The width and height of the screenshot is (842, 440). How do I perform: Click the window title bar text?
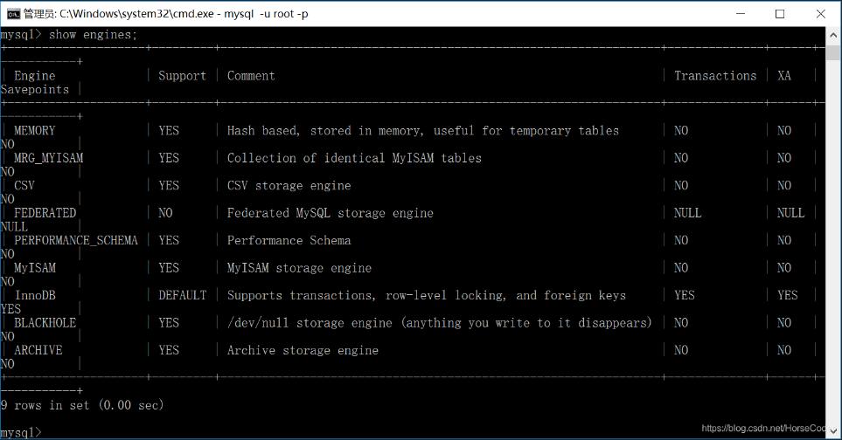tap(165, 13)
